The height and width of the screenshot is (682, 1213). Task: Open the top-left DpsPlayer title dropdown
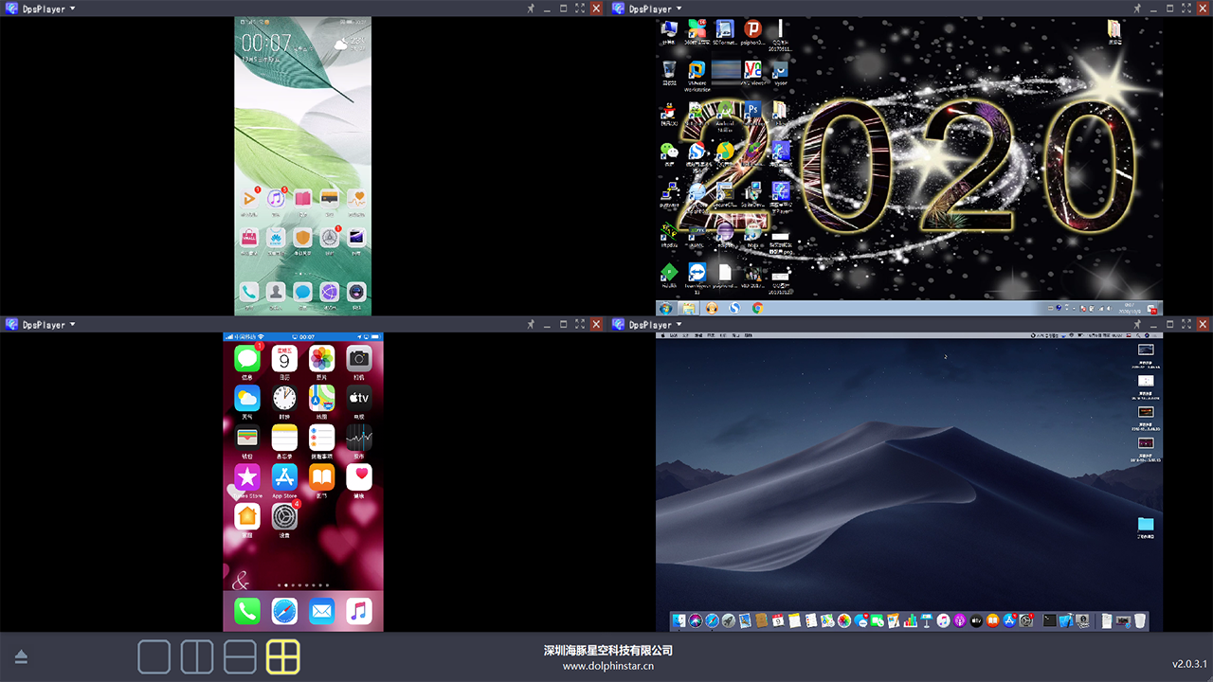73,9
